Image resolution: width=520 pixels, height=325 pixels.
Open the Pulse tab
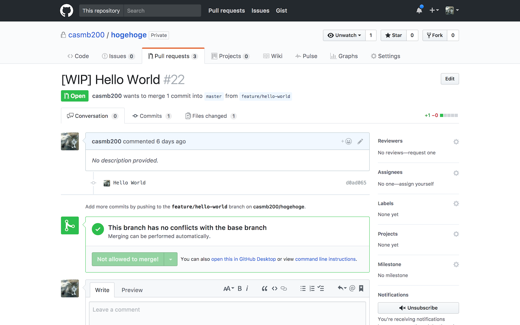[306, 56]
